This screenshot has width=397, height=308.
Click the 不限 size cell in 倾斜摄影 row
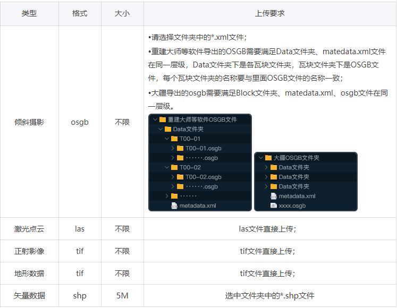tap(122, 122)
